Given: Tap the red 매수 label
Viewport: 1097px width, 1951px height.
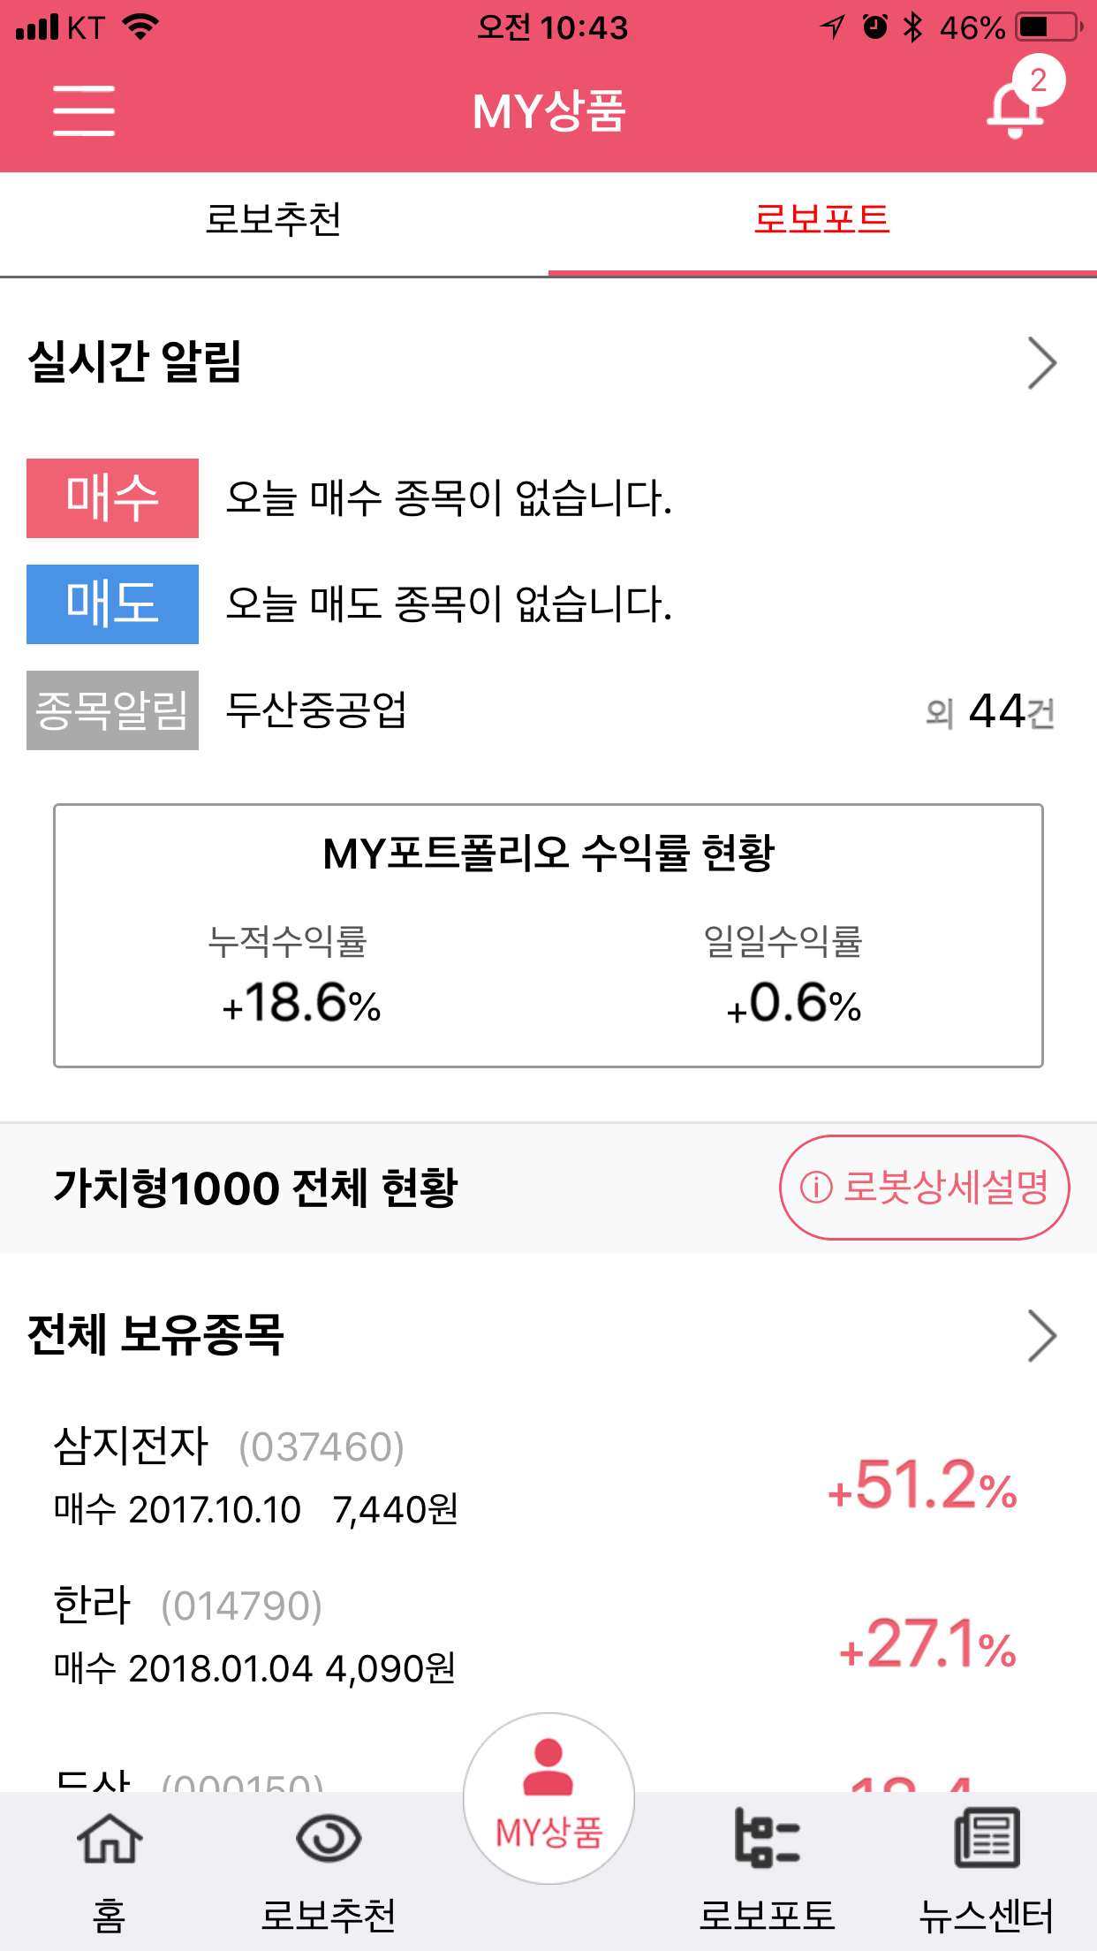Looking at the screenshot, I should (112, 498).
